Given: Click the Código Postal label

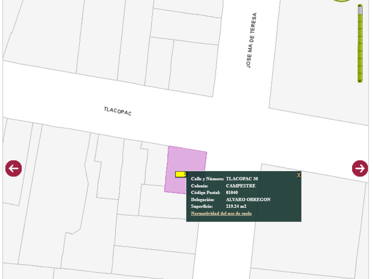Looking at the screenshot, I should coord(206,192).
